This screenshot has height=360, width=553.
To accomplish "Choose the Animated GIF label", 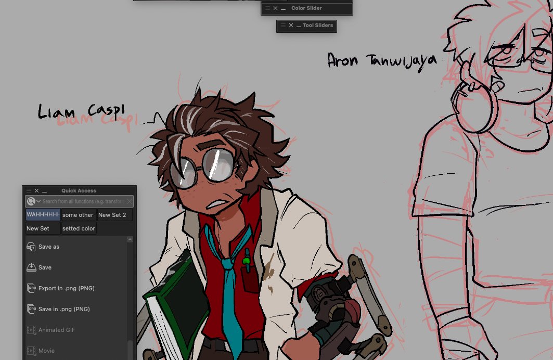I will (56, 330).
